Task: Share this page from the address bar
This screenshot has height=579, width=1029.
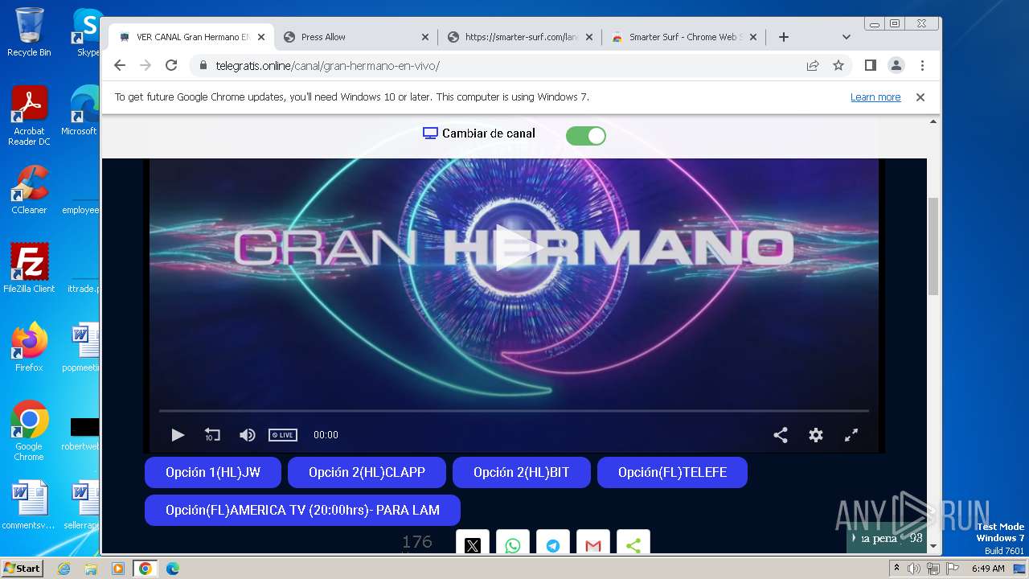Action: tap(813, 66)
